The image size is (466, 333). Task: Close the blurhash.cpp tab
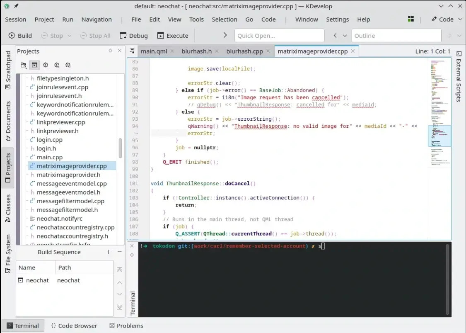click(268, 51)
